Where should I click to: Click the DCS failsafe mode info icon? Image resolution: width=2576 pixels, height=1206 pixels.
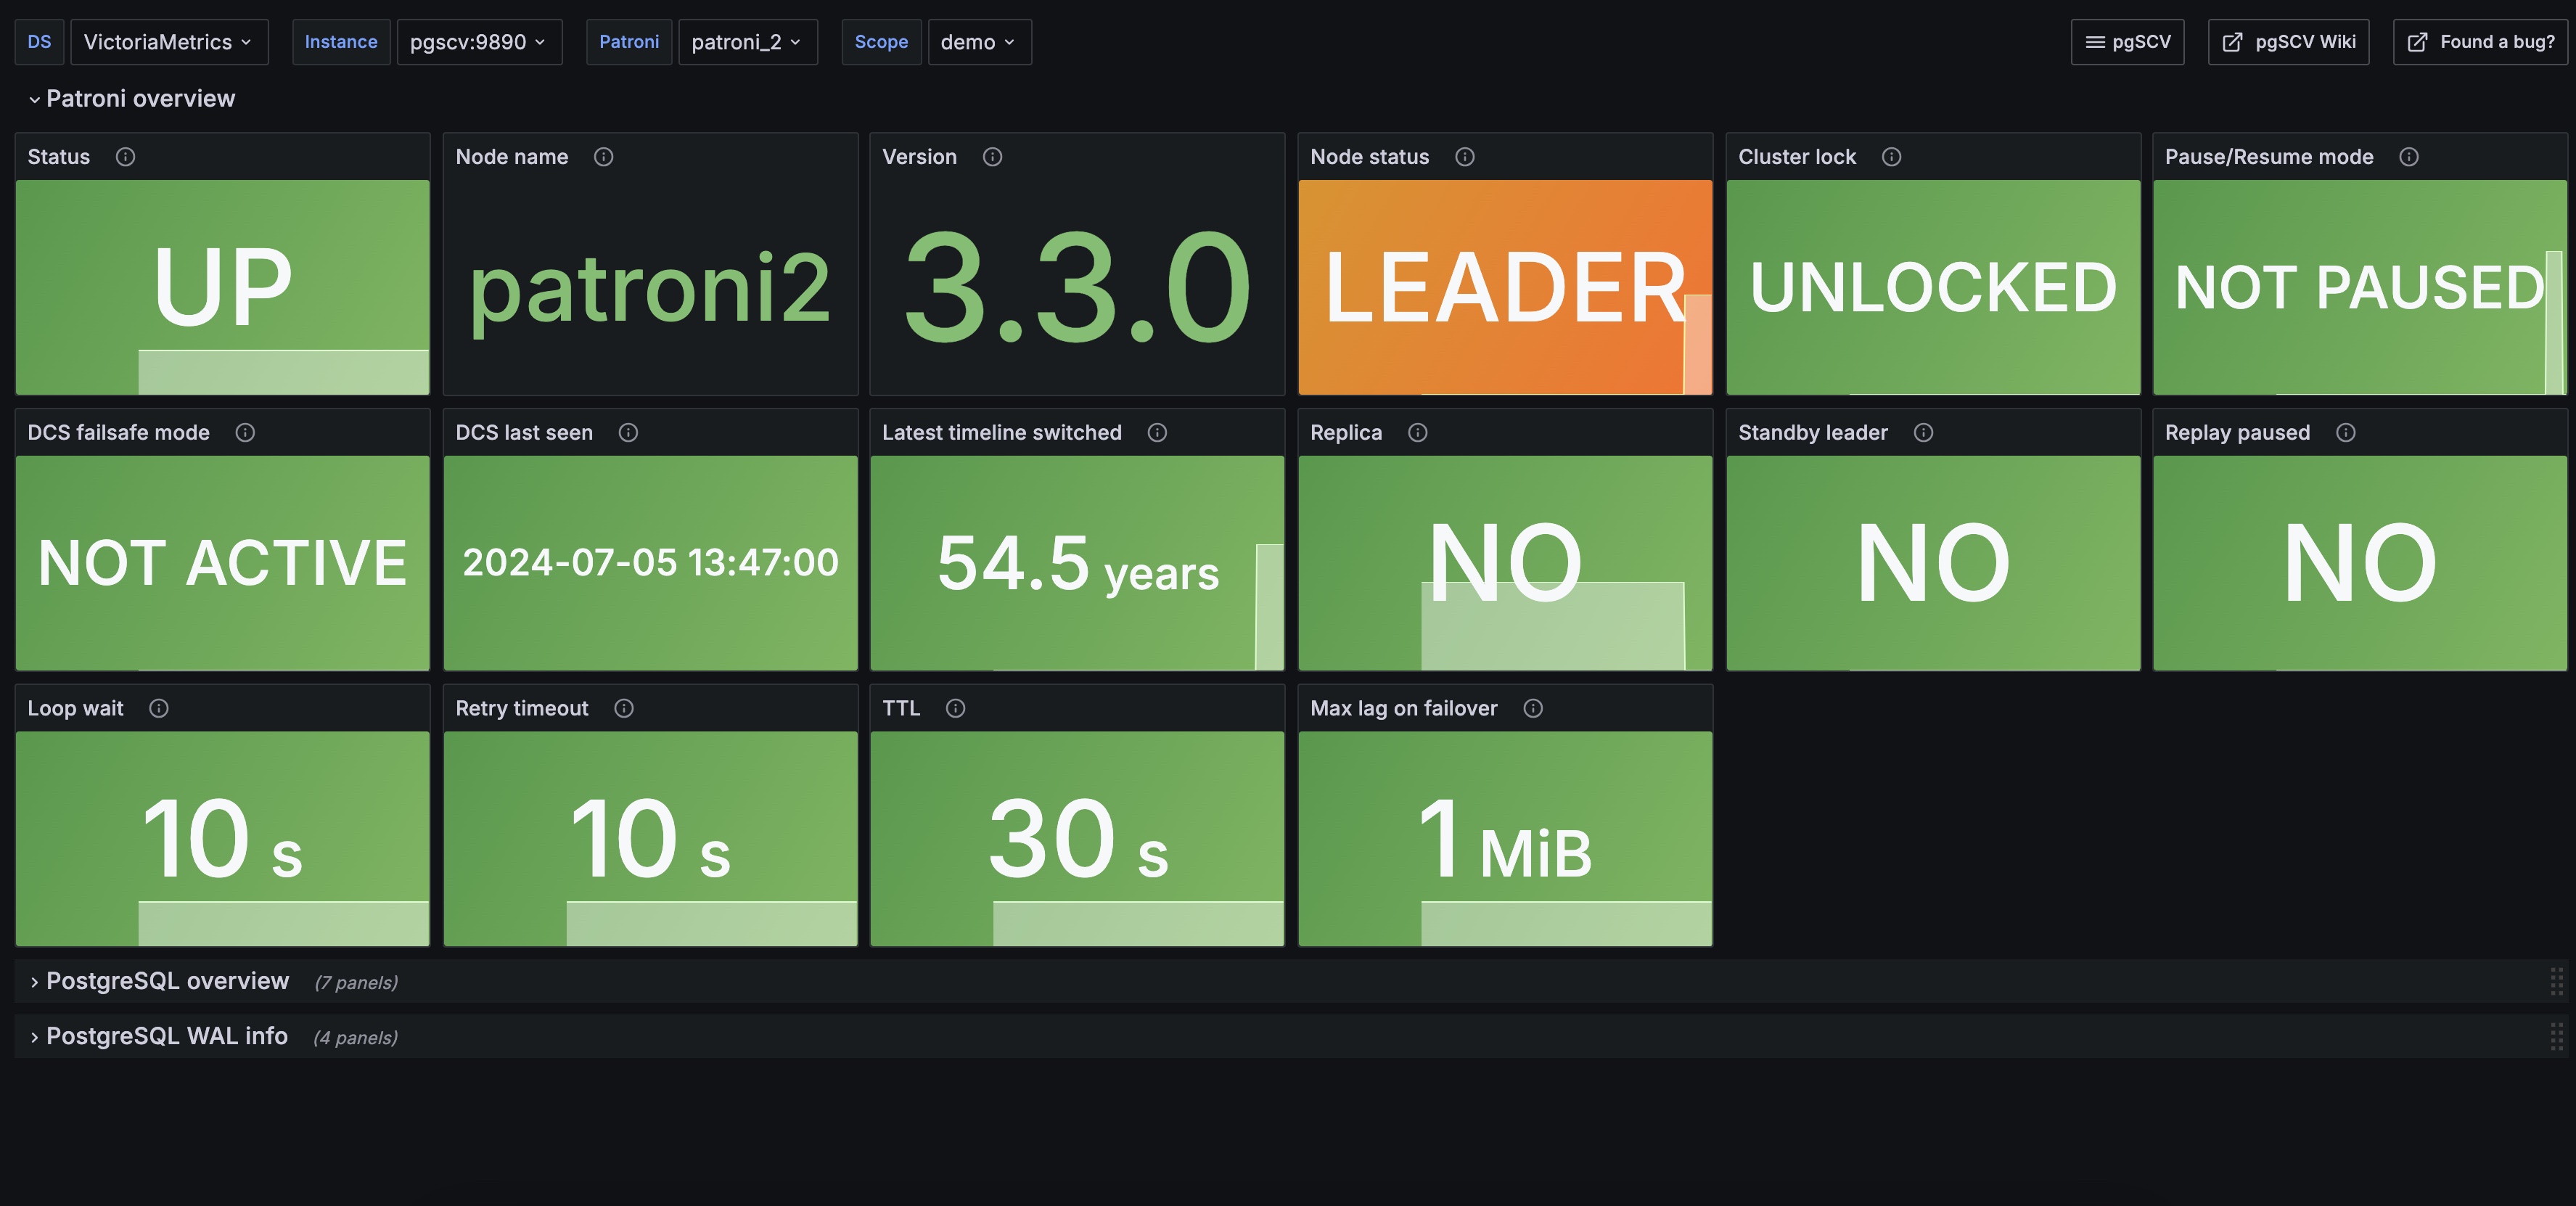pyautogui.click(x=245, y=433)
